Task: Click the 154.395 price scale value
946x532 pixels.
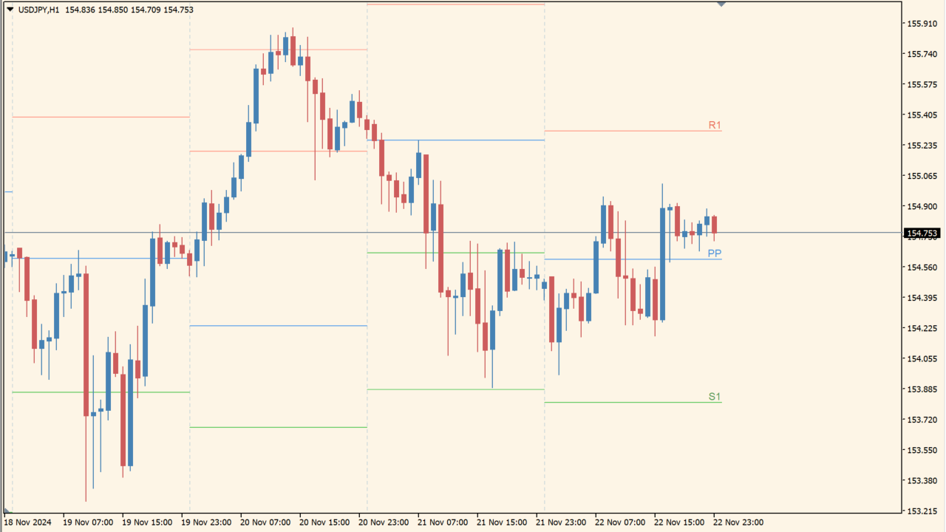Action: 922,298
